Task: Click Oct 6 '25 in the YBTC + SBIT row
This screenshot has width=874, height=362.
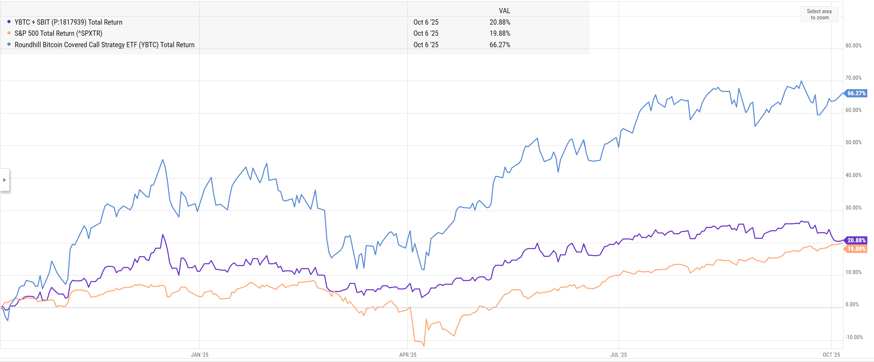Action: 426,22
